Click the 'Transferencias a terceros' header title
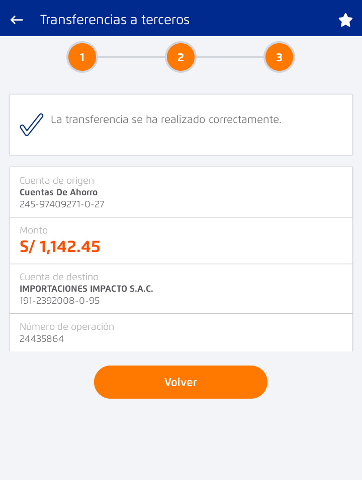This screenshot has height=480, width=362. [x=115, y=20]
